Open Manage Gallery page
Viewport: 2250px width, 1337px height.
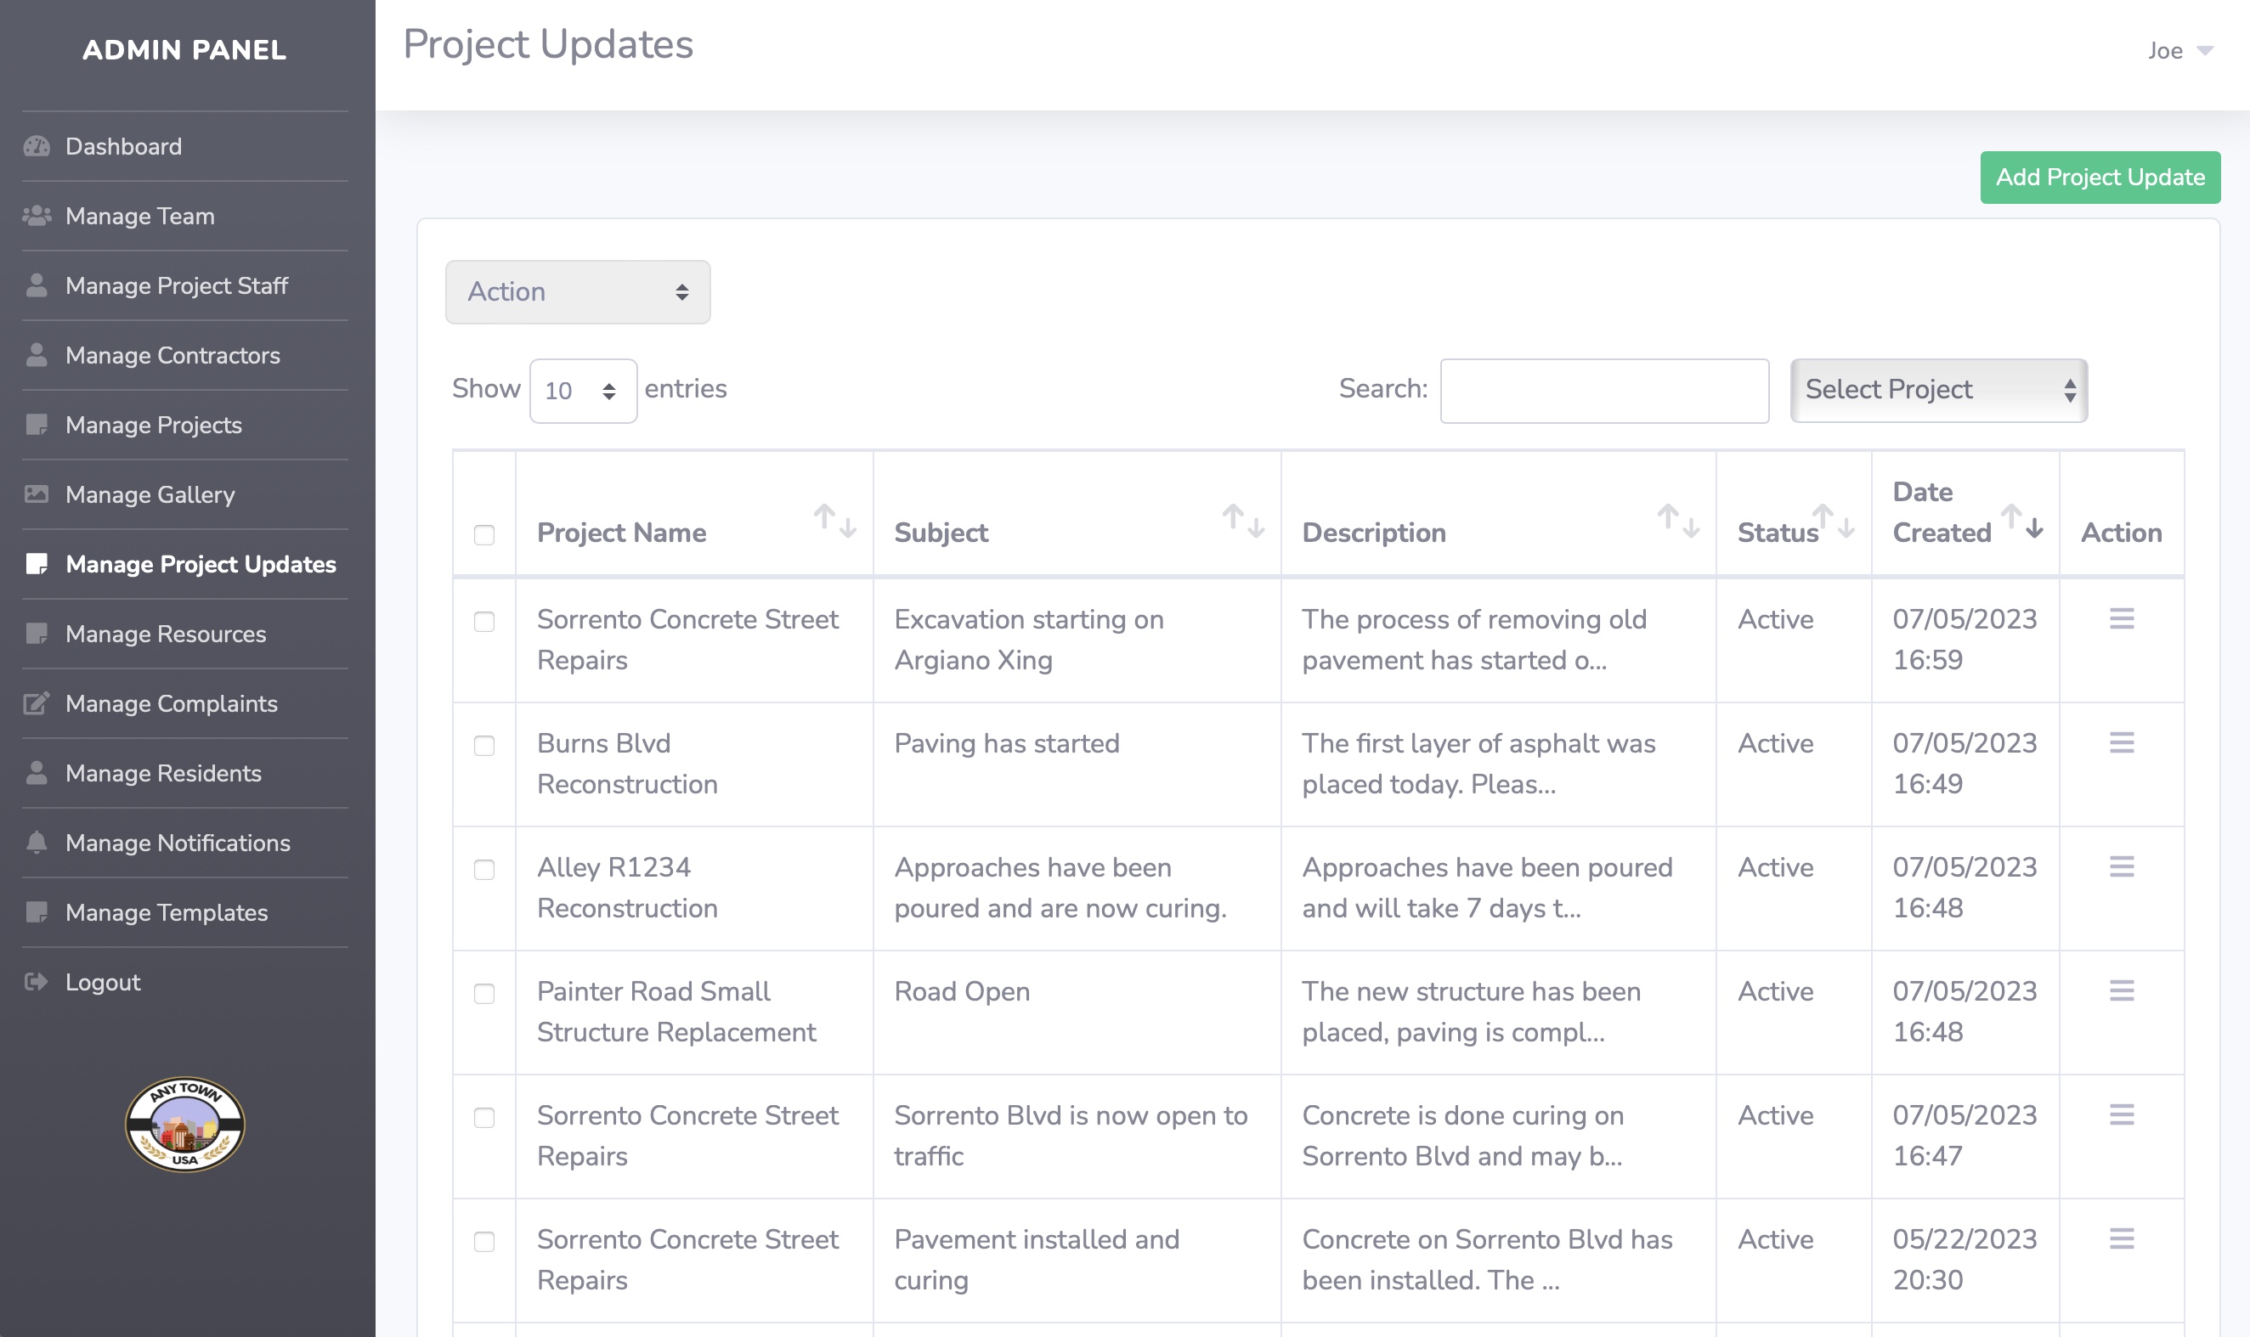(150, 494)
